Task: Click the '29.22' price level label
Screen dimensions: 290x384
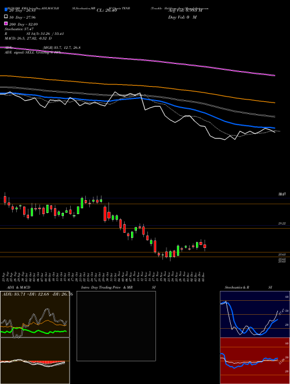Action: [282, 223]
